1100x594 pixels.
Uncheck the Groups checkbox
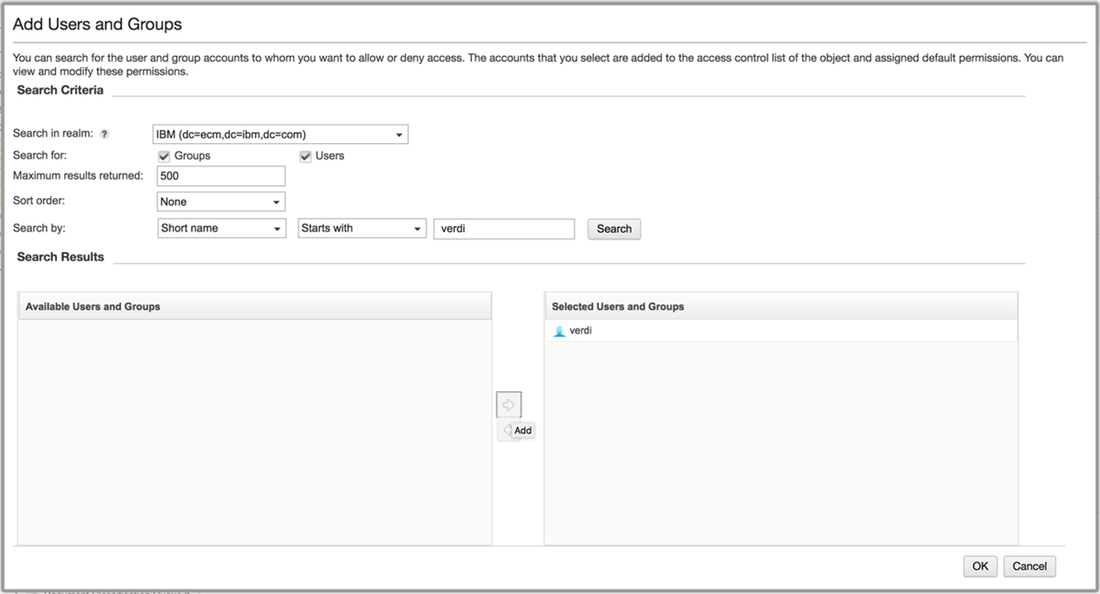coord(163,155)
